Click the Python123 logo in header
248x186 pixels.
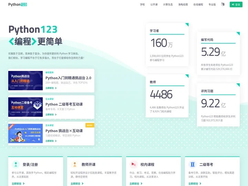[x=18, y=4]
